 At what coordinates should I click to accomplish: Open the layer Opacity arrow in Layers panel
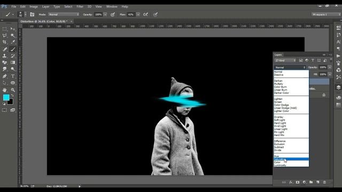[330, 68]
